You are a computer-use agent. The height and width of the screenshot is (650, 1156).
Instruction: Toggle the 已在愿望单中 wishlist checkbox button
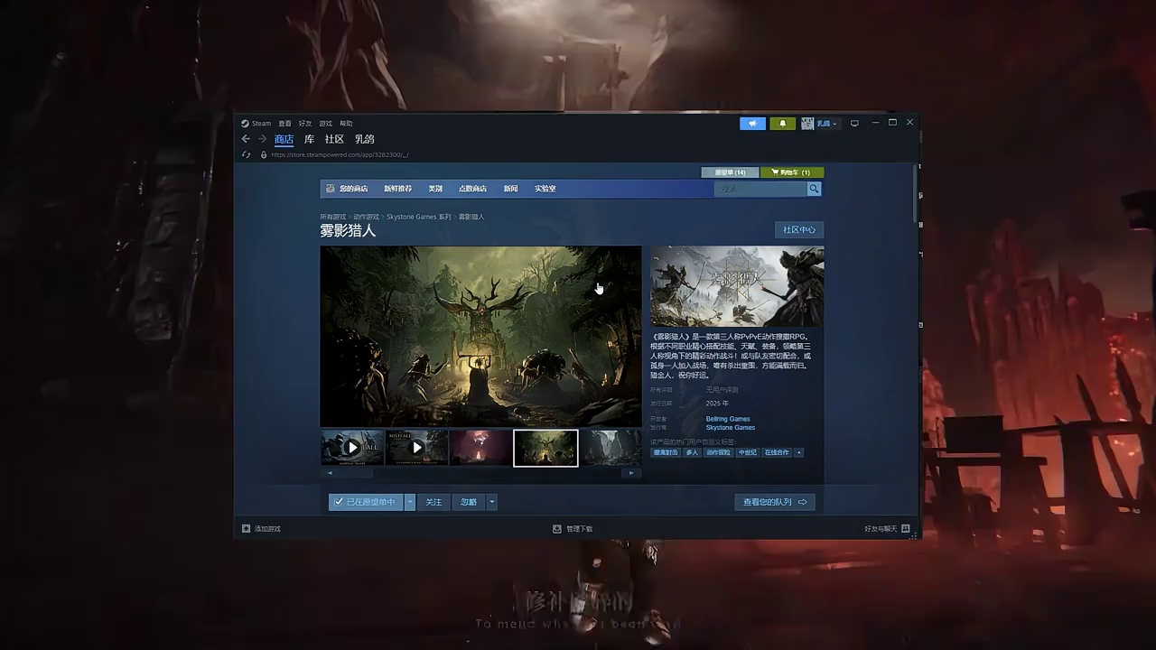coord(366,502)
